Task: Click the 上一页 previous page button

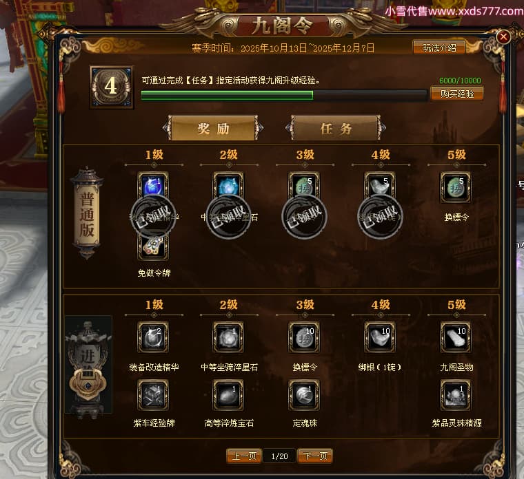Action: tap(244, 456)
